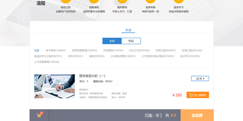Filter courses by 电子商务(120801)
The width and height of the screenshot is (243, 121).
tap(56, 51)
